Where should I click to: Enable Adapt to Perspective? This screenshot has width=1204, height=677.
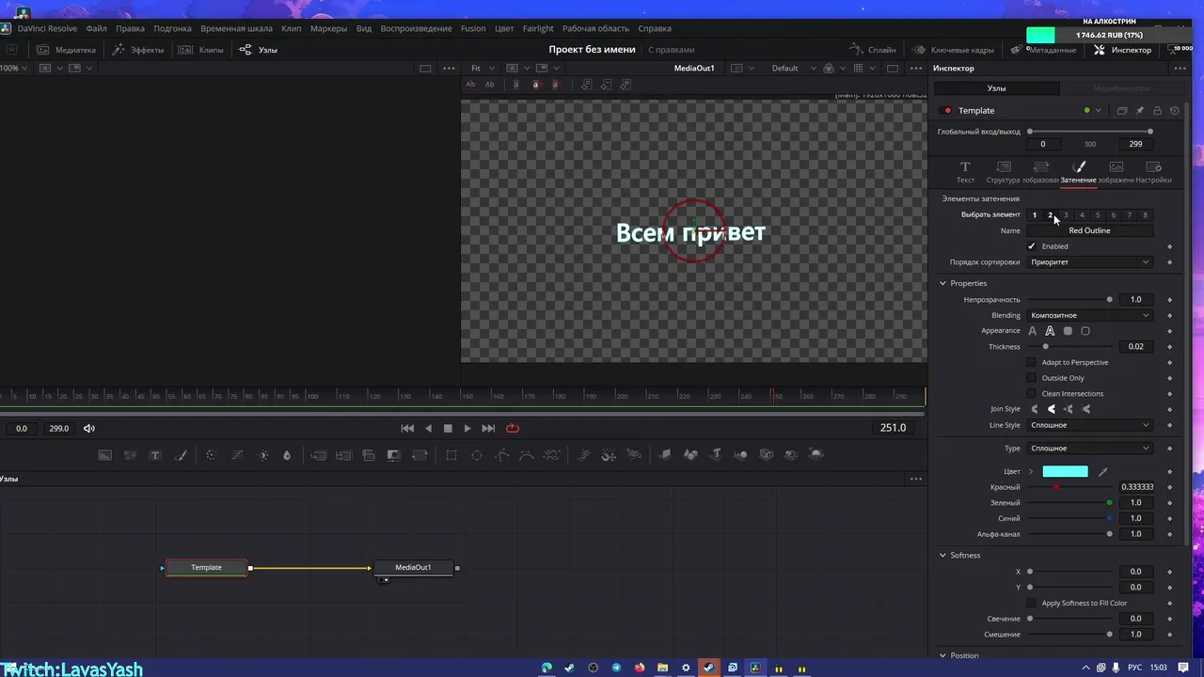[1032, 362]
